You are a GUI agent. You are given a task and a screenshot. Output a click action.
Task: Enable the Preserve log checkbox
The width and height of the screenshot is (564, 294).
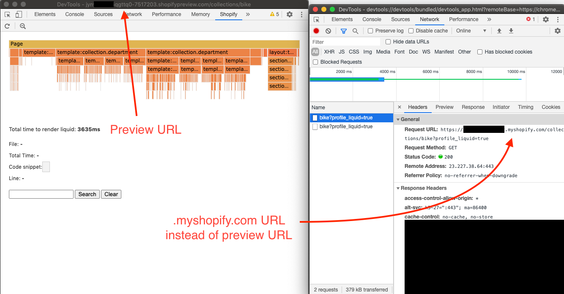click(370, 30)
